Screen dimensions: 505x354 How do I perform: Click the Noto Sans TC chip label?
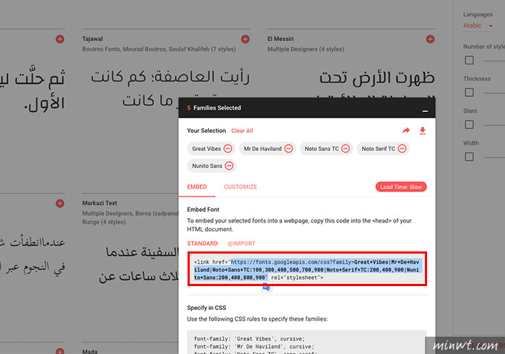click(x=322, y=149)
